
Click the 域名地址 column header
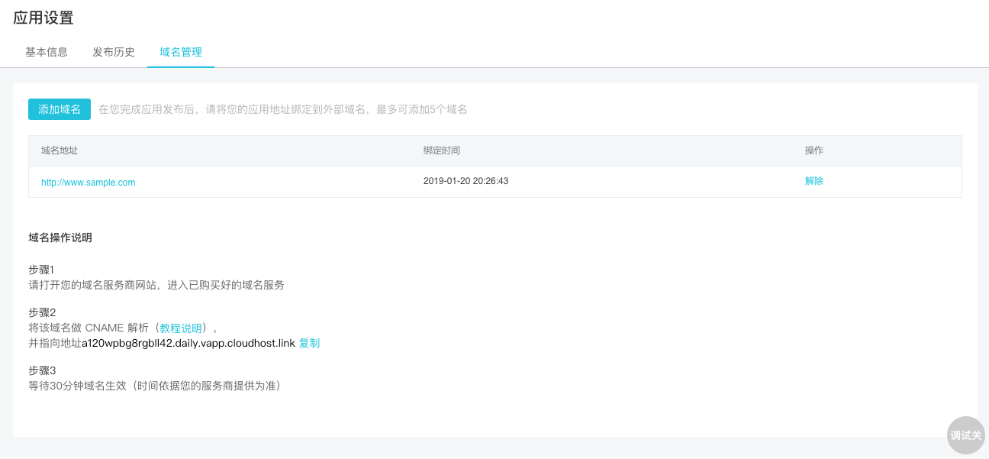[60, 150]
